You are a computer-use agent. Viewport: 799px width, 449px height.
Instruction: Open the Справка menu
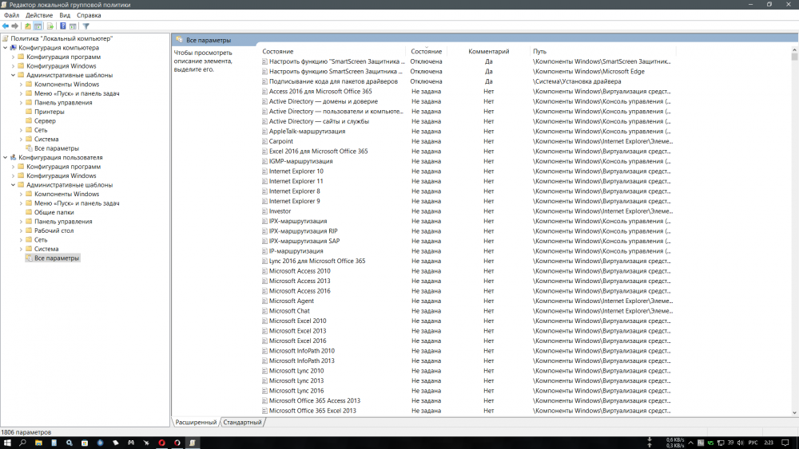point(89,15)
